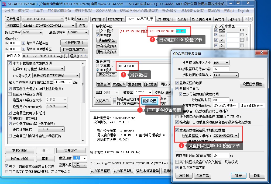Click the hardware options vertical scrollbar
Screen dimensions: 271x184
83,102
